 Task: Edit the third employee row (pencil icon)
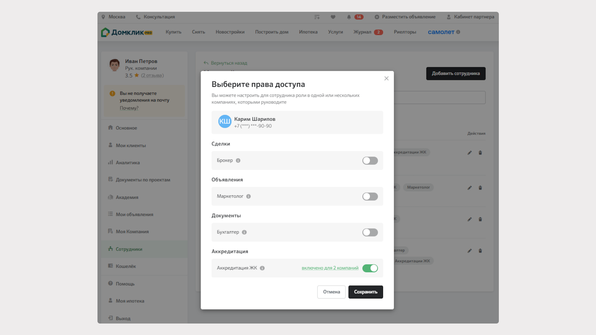(470, 219)
